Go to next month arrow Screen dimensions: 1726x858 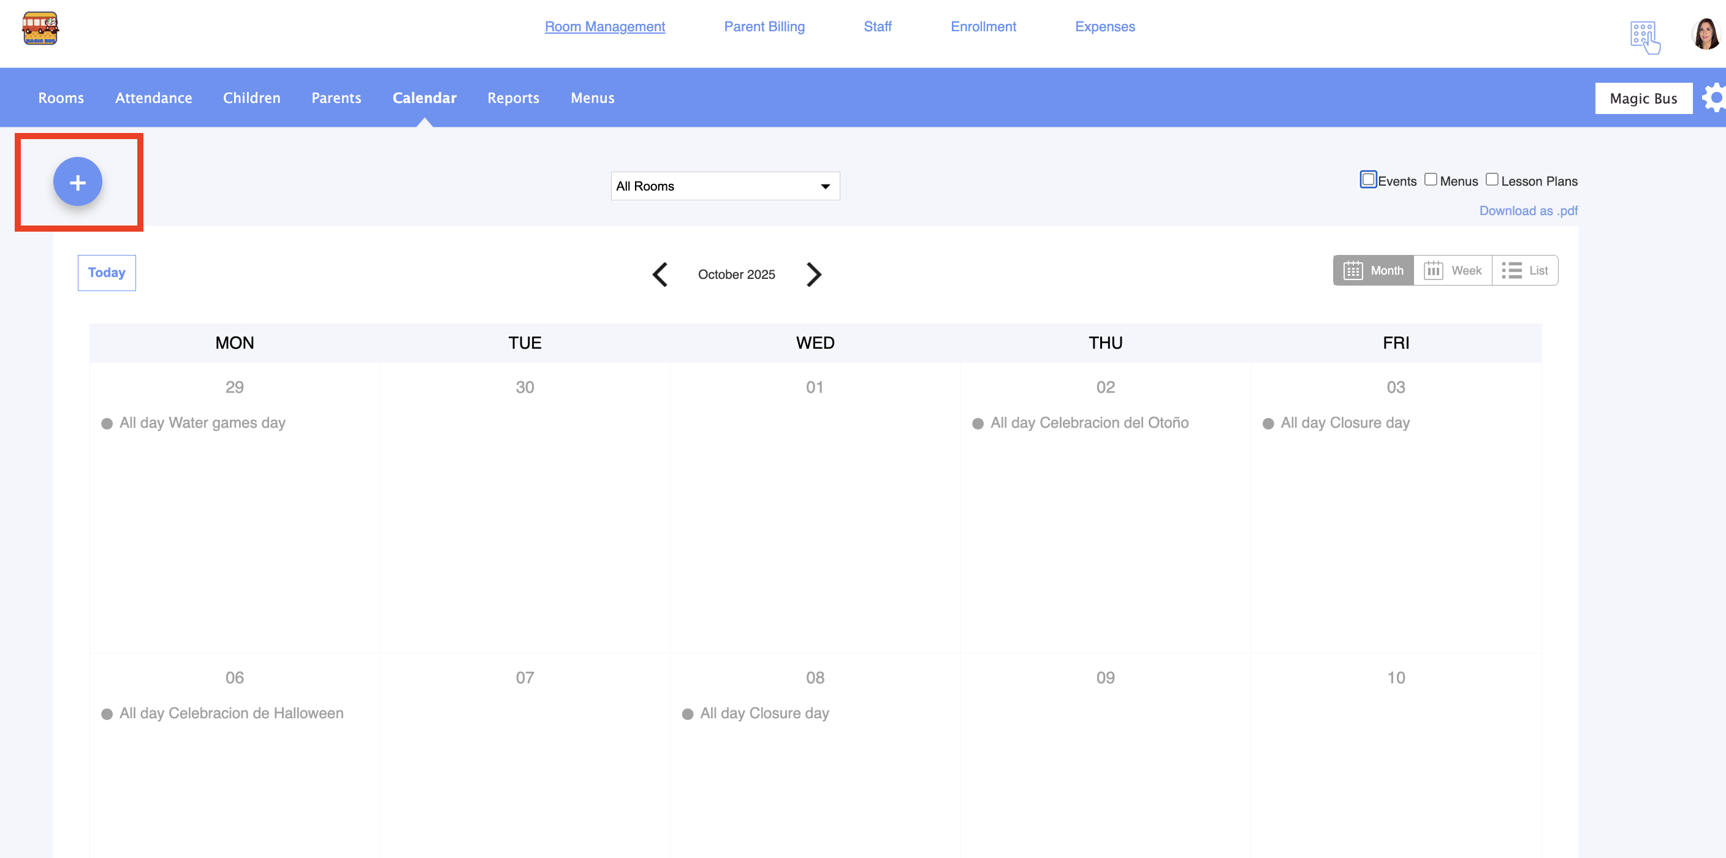point(813,274)
